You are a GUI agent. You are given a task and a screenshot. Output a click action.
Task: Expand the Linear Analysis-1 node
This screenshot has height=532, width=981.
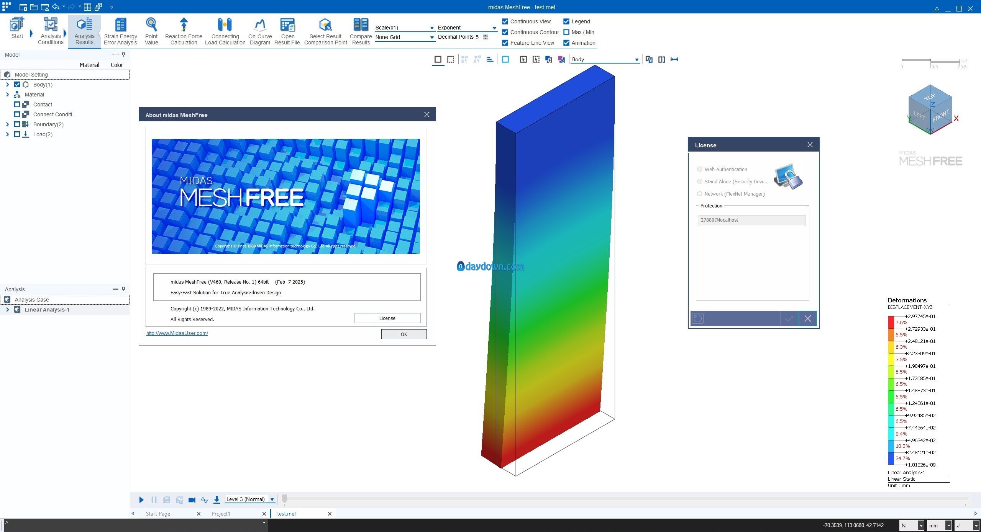7,310
